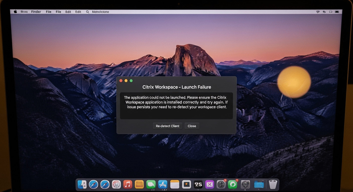Launch the purple mail app from the Dock

tap(209, 184)
